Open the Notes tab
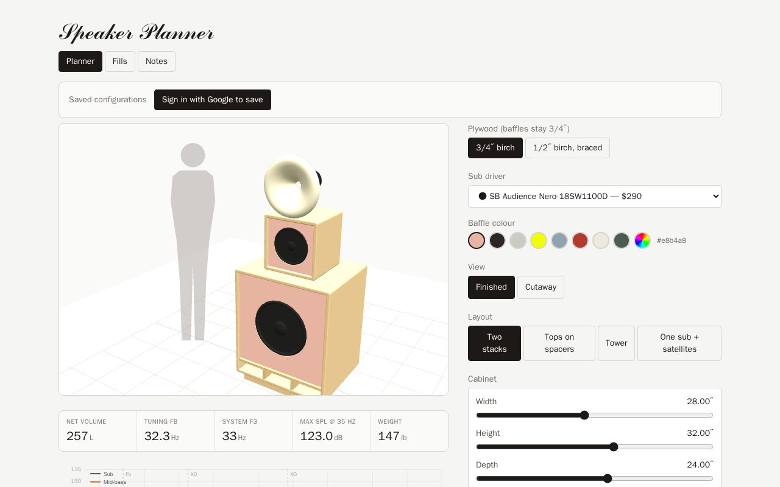This screenshot has width=780, height=487. tap(157, 61)
